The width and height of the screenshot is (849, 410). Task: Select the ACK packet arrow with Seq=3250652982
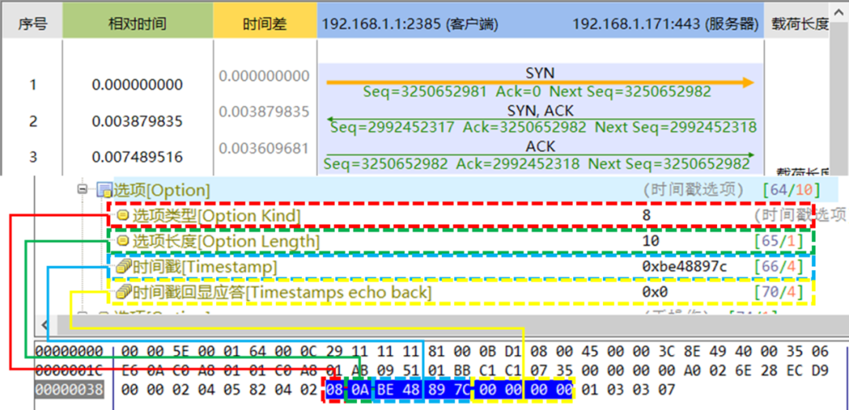pos(540,156)
